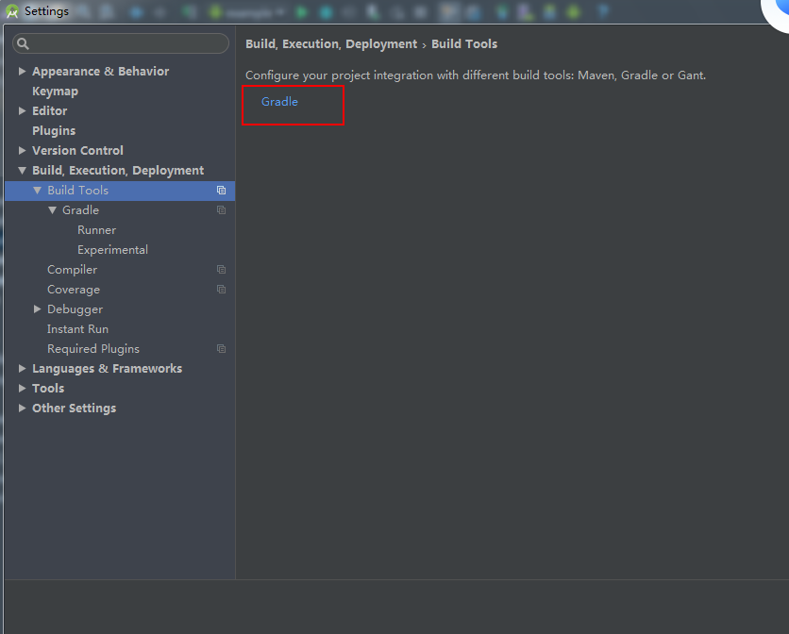Open the Experimental settings page

[112, 250]
